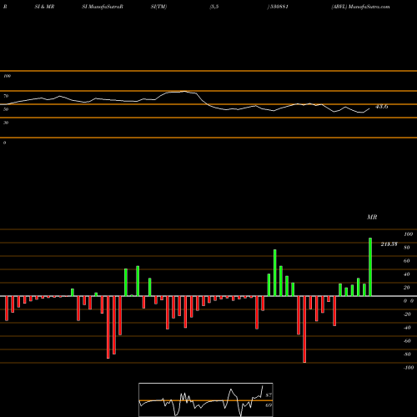This screenshot has width=417, height=417.
Task: Click the MR axis -20 label
Action: coord(407,314)
